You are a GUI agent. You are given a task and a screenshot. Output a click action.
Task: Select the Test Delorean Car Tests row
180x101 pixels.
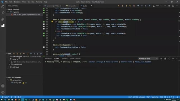click(x=24, y=62)
